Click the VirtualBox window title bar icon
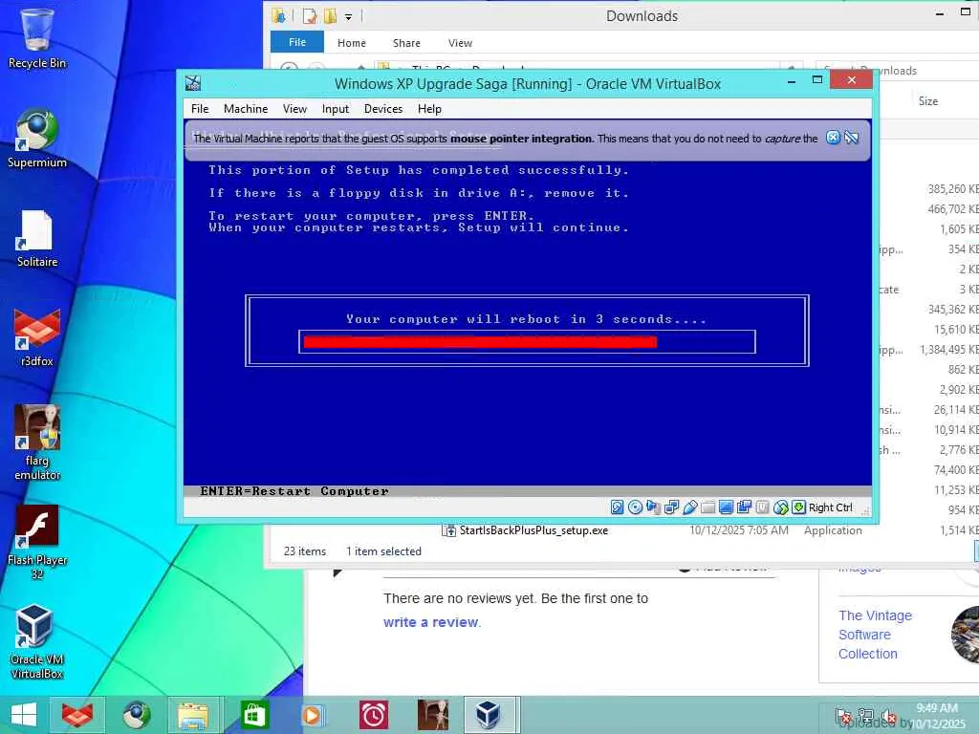This screenshot has width=979, height=734. (193, 83)
